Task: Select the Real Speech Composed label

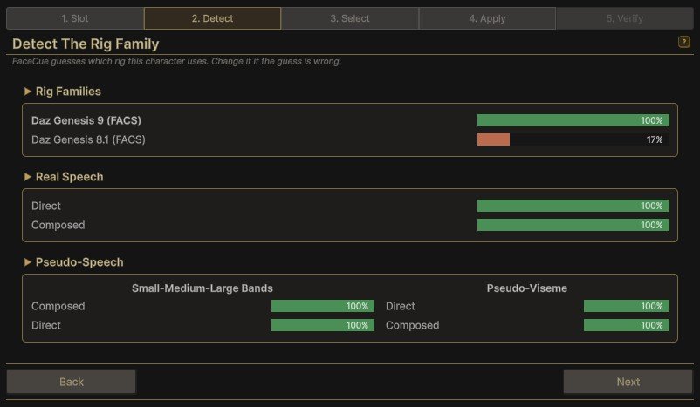Action: point(58,225)
